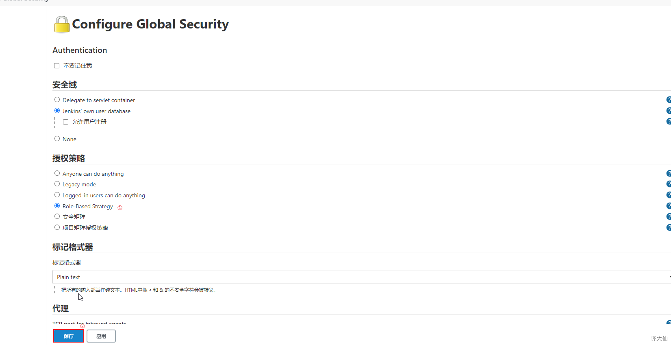Select the 安全矩阵 authorization radio button
Image resolution: width=671 pixels, height=345 pixels.
point(57,216)
